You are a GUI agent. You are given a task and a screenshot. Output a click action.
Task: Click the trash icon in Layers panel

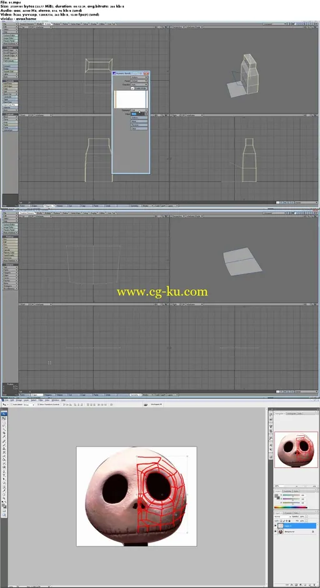click(314, 585)
